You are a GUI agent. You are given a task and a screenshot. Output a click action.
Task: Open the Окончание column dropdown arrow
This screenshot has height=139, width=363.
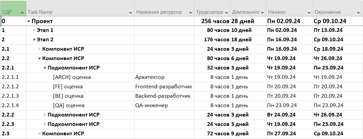(x=359, y=13)
